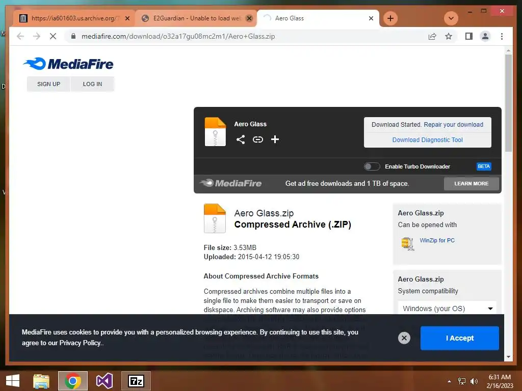
Task: Click WinZip for PC link
Action: pyautogui.click(x=437, y=240)
